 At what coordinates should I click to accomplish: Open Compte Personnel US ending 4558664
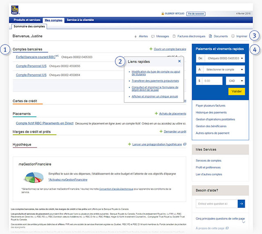tap(31, 75)
